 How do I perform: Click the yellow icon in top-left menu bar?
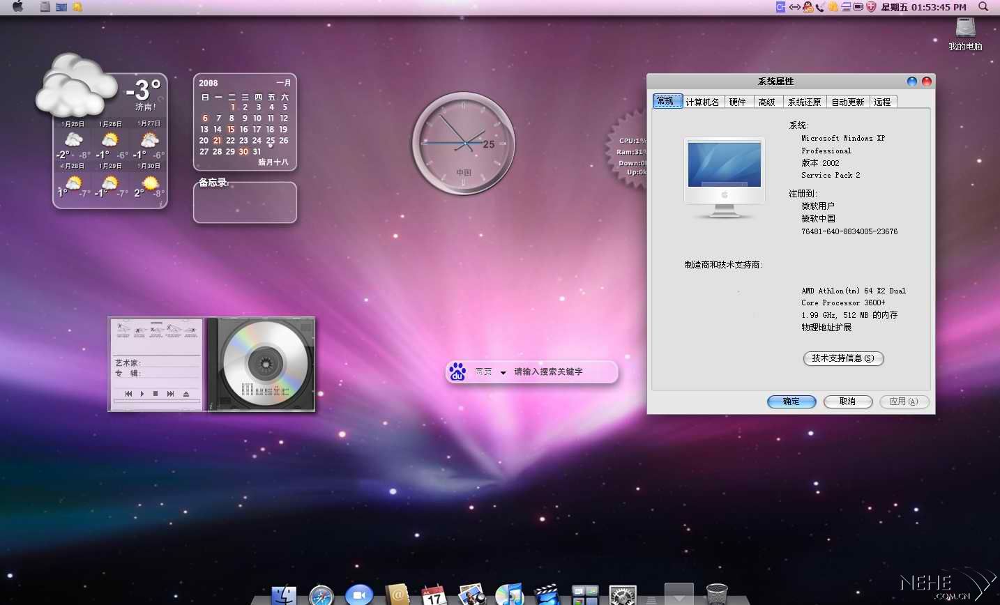(77, 7)
